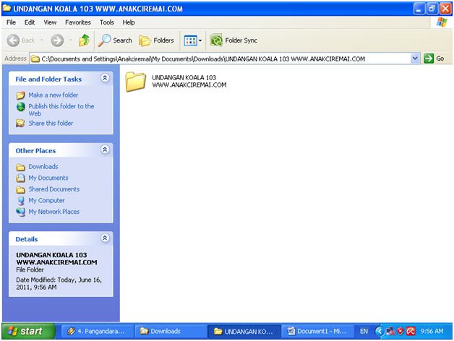
Task: Click the My Documents sidebar icon
Action: pos(20,178)
